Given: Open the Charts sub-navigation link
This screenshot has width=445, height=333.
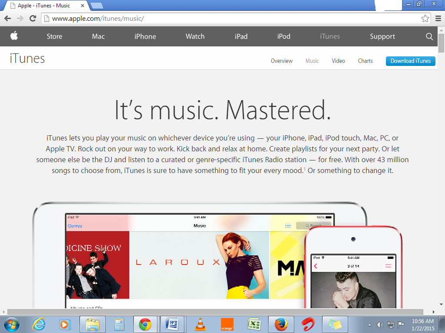Looking at the screenshot, I should tap(365, 61).
